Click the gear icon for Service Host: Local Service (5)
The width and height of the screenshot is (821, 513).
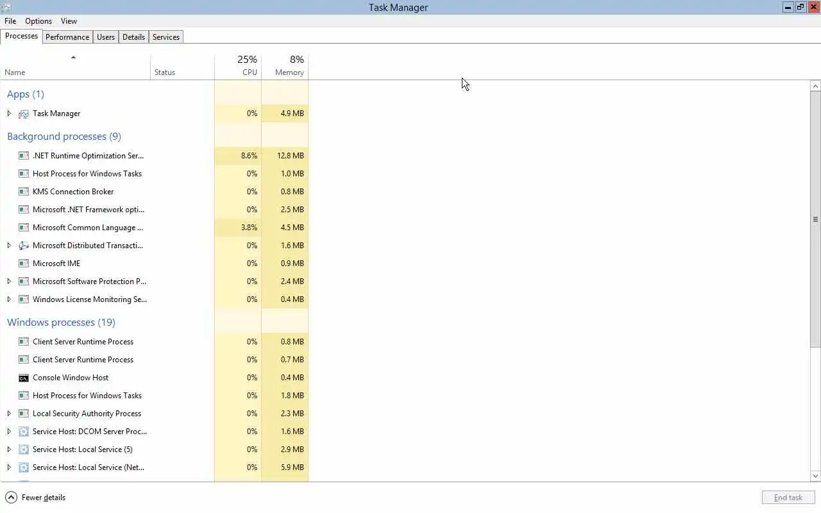pyautogui.click(x=24, y=450)
